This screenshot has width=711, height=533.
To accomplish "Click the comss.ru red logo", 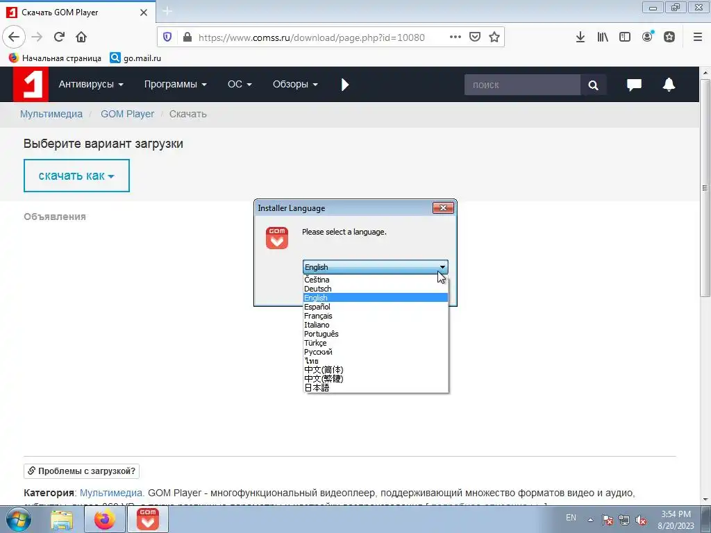I will coord(31,85).
